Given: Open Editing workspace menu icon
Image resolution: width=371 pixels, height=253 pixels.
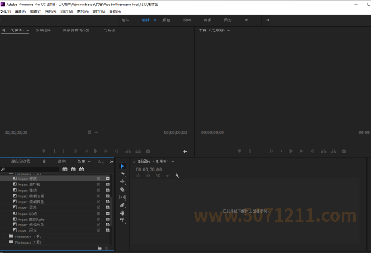Looking at the screenshot, I should [x=154, y=20].
